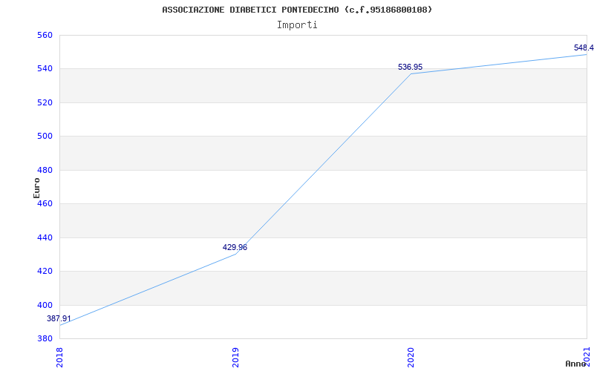Click the 380 y-axis tick value
Image resolution: width=594 pixels, height=371 pixels.
point(45,339)
